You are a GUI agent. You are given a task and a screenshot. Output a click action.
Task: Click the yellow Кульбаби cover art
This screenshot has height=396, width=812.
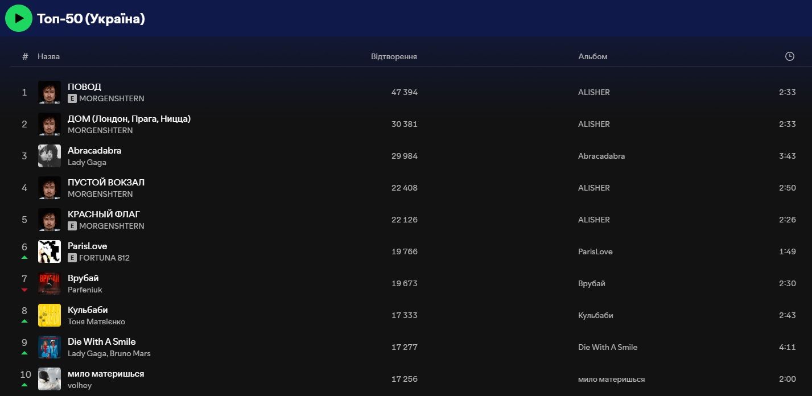click(50, 315)
